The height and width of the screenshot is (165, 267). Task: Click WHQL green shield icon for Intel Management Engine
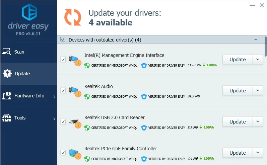point(87,65)
